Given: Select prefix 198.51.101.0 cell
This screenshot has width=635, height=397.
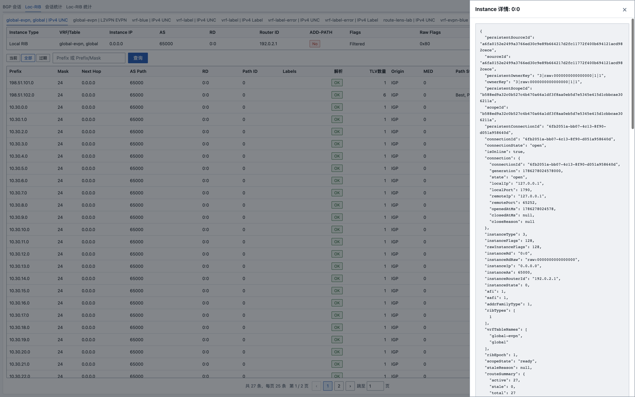Looking at the screenshot, I should (x=21, y=83).
